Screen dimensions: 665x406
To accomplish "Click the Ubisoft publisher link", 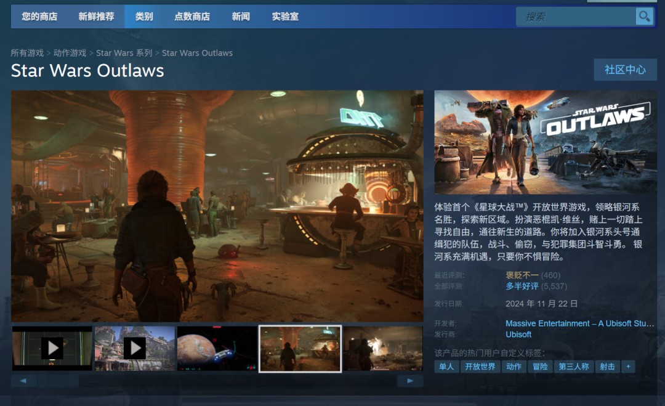I will pos(518,335).
